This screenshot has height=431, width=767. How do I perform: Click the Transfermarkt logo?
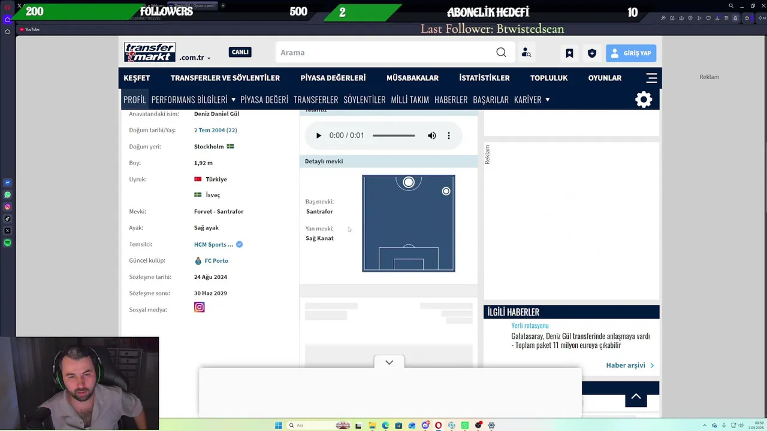[150, 52]
